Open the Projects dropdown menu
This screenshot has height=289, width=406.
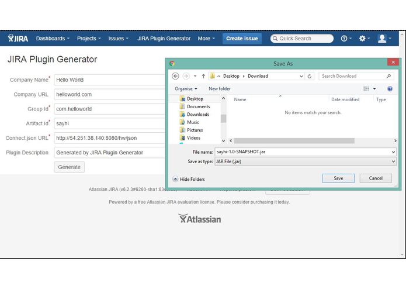click(x=89, y=39)
